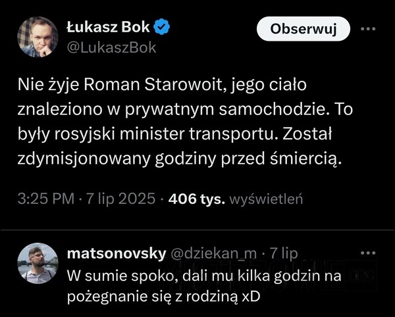The image size is (395, 317).
Task: Open more options beside the Obserwuj button
Action: 368,29
